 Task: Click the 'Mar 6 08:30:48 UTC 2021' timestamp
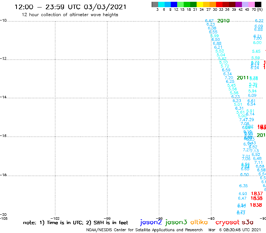click(x=235, y=230)
